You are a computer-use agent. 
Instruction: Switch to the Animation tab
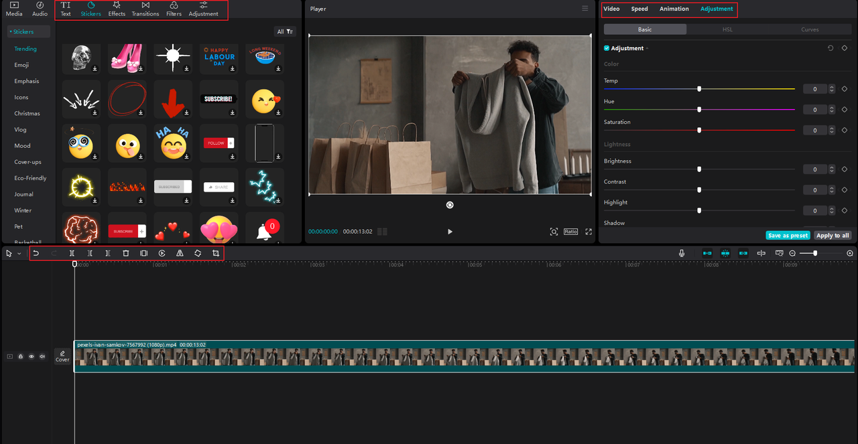[x=674, y=9]
